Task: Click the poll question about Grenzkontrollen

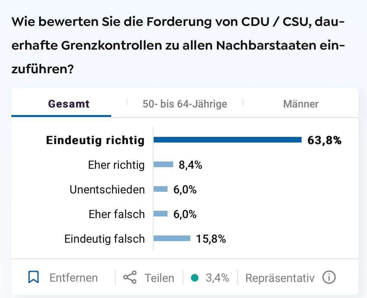Action: pyautogui.click(x=177, y=45)
